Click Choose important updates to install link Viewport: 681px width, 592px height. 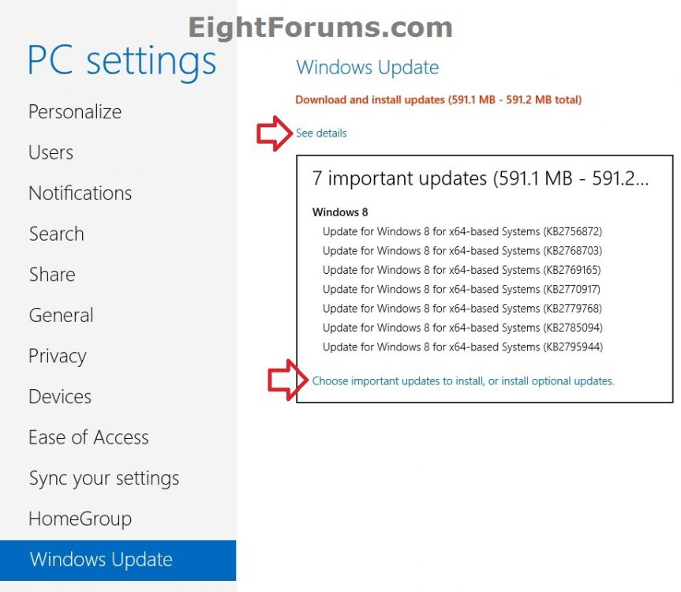click(x=463, y=381)
